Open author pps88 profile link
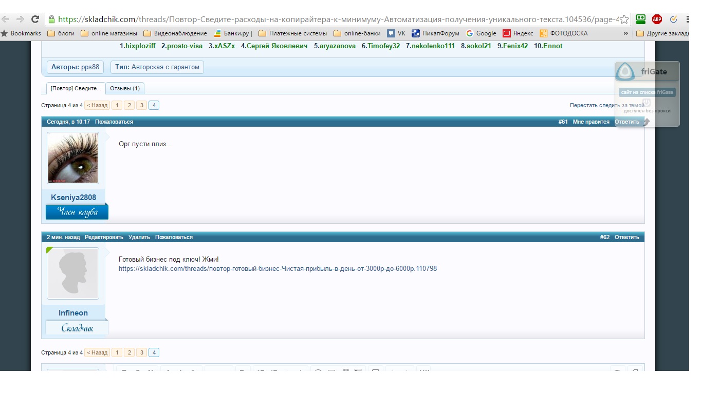Viewport: 702px width, 394px height. tap(89, 67)
